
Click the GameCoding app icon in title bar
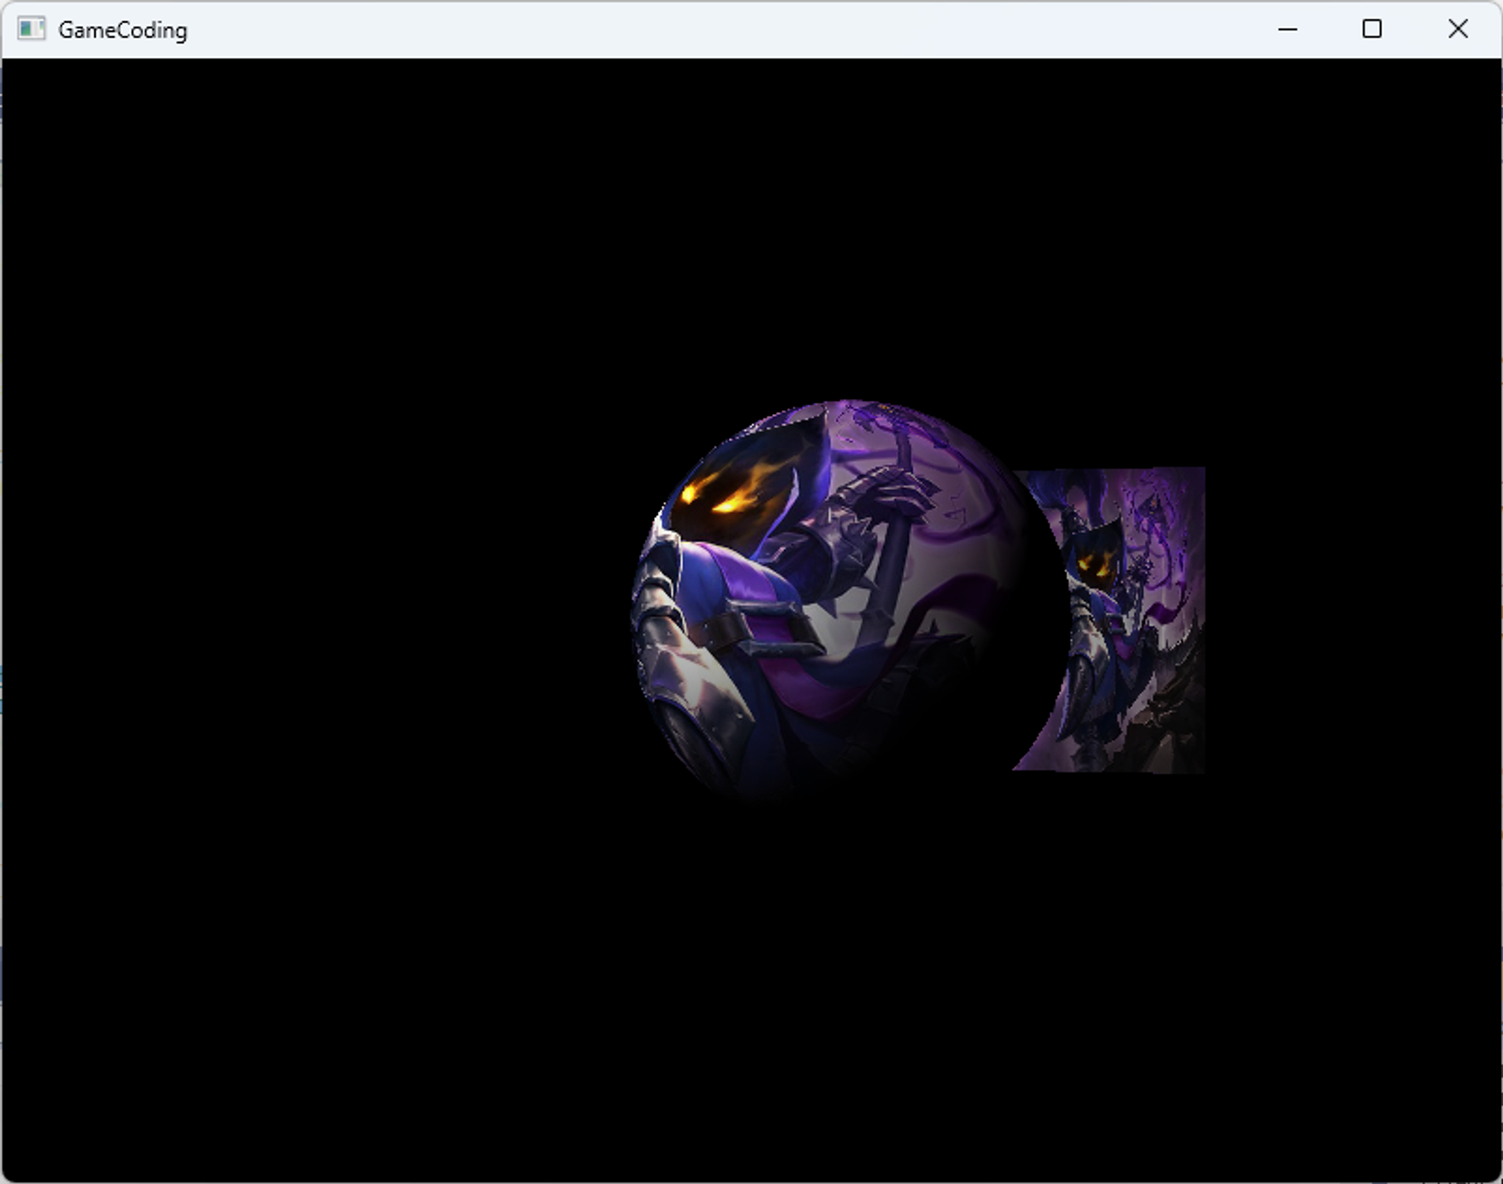32,29
